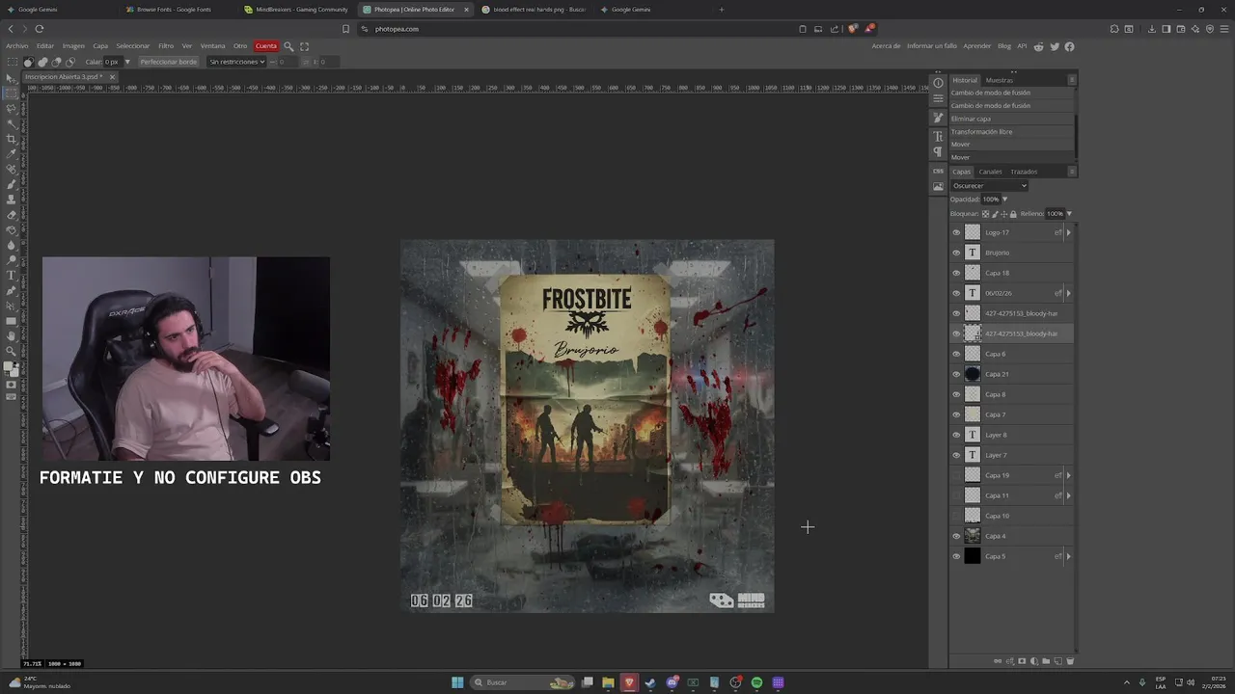Viewport: 1235px width, 694px height.
Task: Open the blend mode dropdown showing Oscurecer
Action: [989, 185]
